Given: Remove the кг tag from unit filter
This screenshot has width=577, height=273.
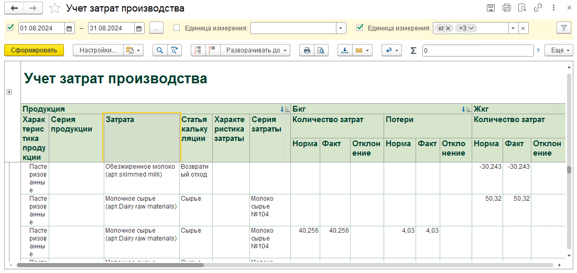Looking at the screenshot, I should coord(448,28).
